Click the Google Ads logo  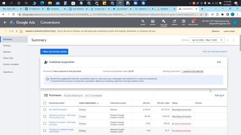point(12,22)
